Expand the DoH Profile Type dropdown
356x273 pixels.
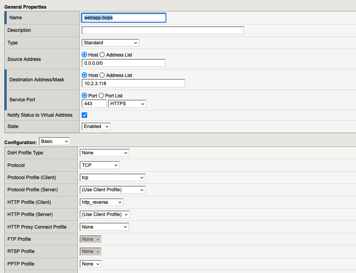click(104, 153)
